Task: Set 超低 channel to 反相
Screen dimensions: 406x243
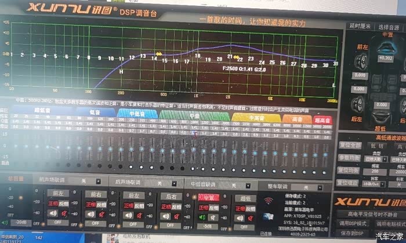Action: tap(250, 209)
